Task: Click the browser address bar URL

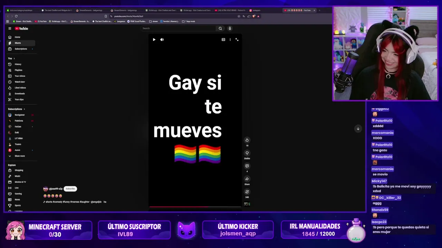Action: pos(128,16)
